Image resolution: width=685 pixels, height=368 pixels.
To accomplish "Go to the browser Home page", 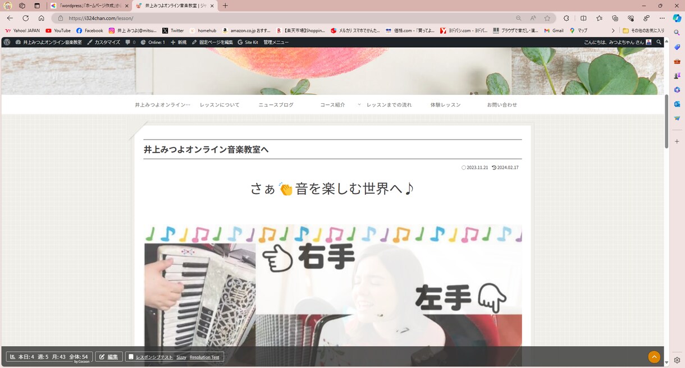I will click(41, 18).
